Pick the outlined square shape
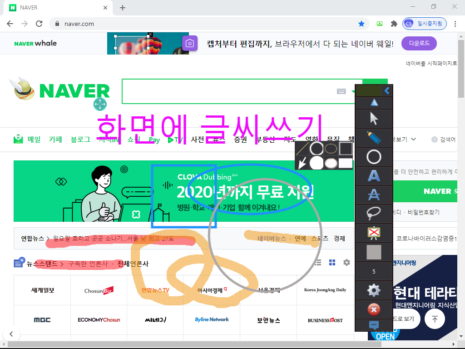The image size is (465, 349). (346, 149)
